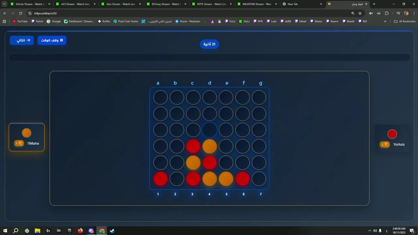
Task: Open Firefox from the taskbar
Action: pyautogui.click(x=80, y=230)
